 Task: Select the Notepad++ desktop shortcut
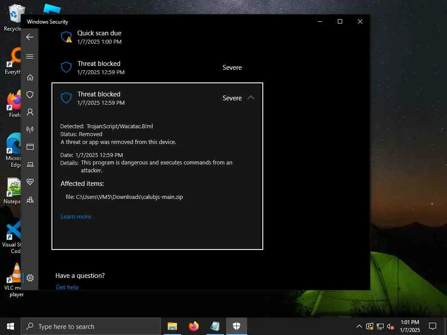[13, 191]
